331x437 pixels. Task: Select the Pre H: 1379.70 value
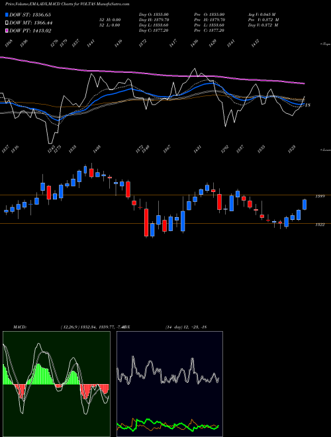210,20
